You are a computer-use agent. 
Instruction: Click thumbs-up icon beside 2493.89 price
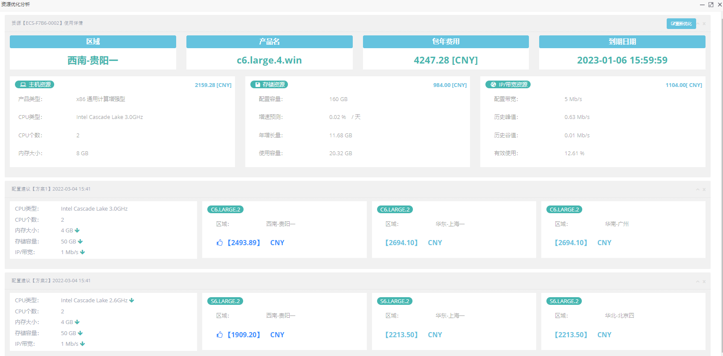pyautogui.click(x=220, y=243)
